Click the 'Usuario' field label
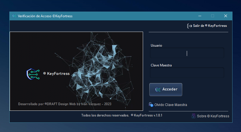The height and width of the screenshot is (132, 241). click(156, 46)
